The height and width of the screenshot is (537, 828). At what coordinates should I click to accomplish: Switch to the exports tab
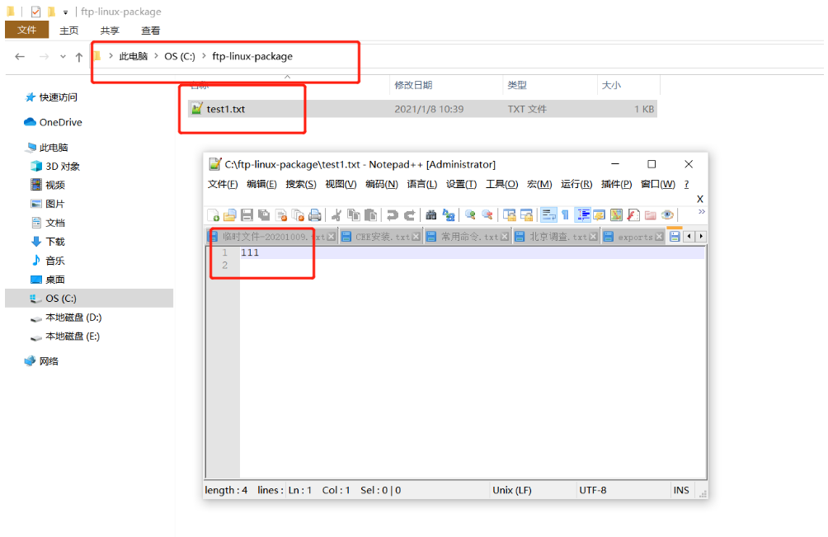[633, 237]
